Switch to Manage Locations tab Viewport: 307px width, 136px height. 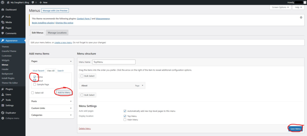57,32
